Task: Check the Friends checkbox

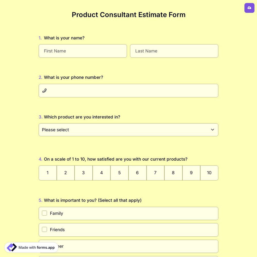Action: 44,230
